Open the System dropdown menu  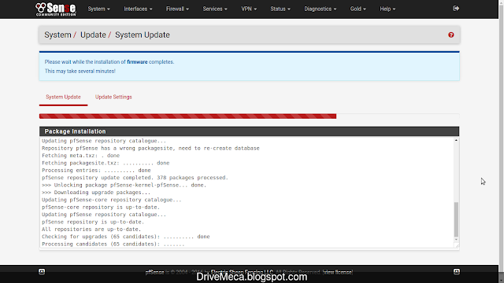pyautogui.click(x=98, y=9)
